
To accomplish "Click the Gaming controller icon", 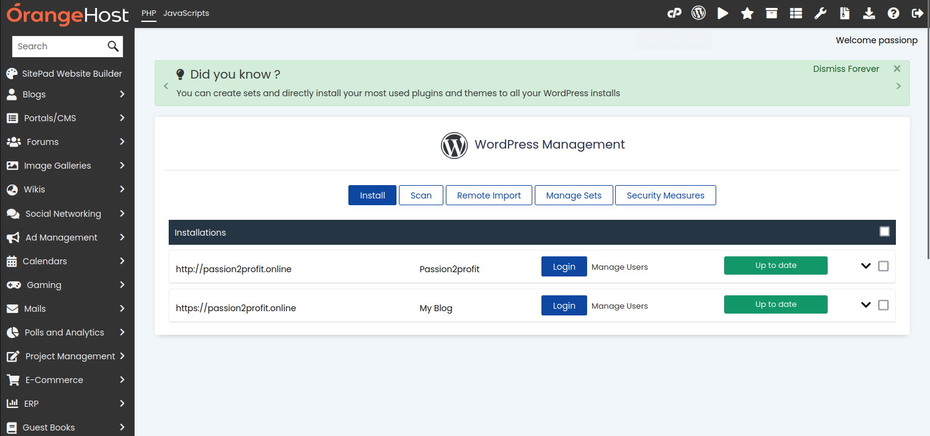I will click(x=13, y=285).
